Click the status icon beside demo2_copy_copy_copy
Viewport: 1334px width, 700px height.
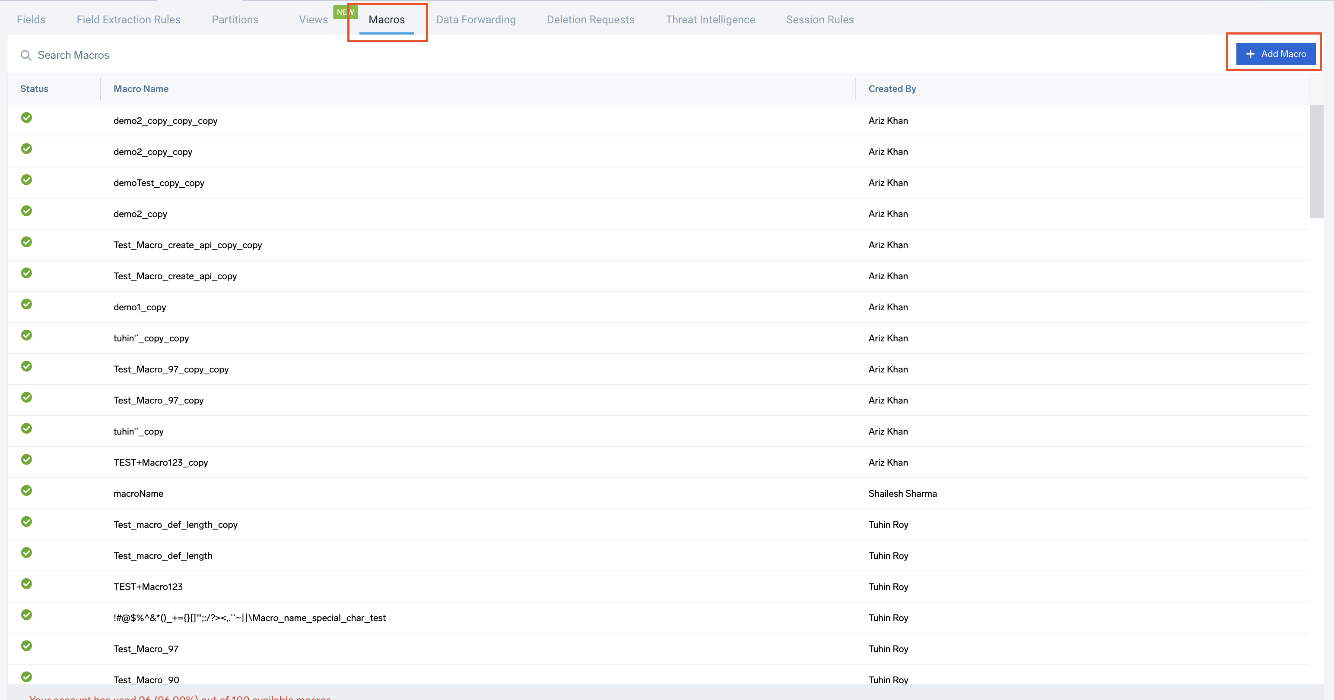26,117
